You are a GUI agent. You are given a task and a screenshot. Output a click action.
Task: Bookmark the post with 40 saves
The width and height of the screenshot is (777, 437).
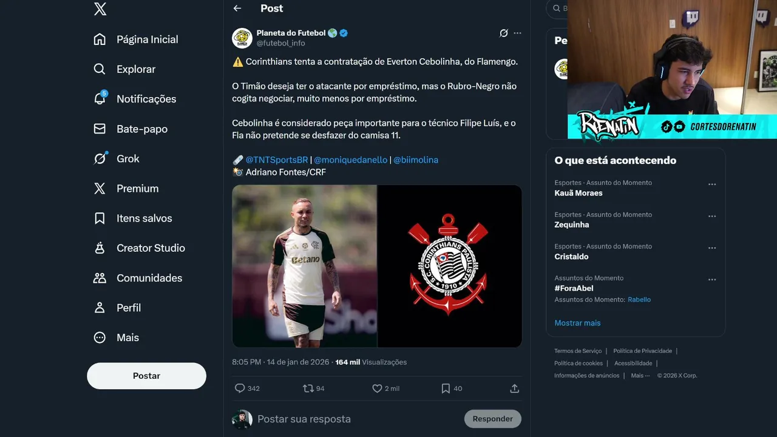(446, 388)
